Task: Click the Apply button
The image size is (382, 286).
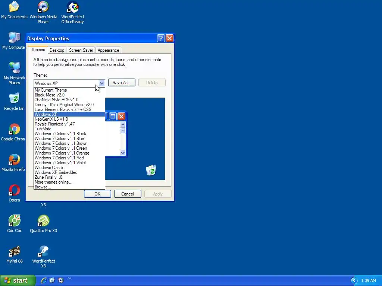Action: [x=158, y=194]
